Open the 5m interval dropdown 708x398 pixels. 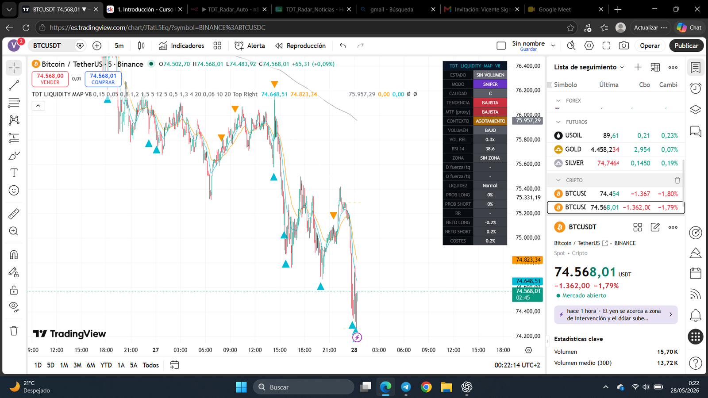tap(119, 46)
